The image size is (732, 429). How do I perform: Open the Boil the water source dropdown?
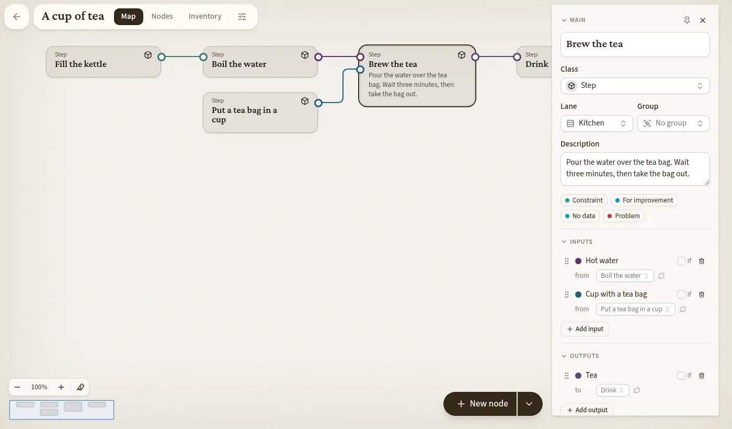point(625,276)
